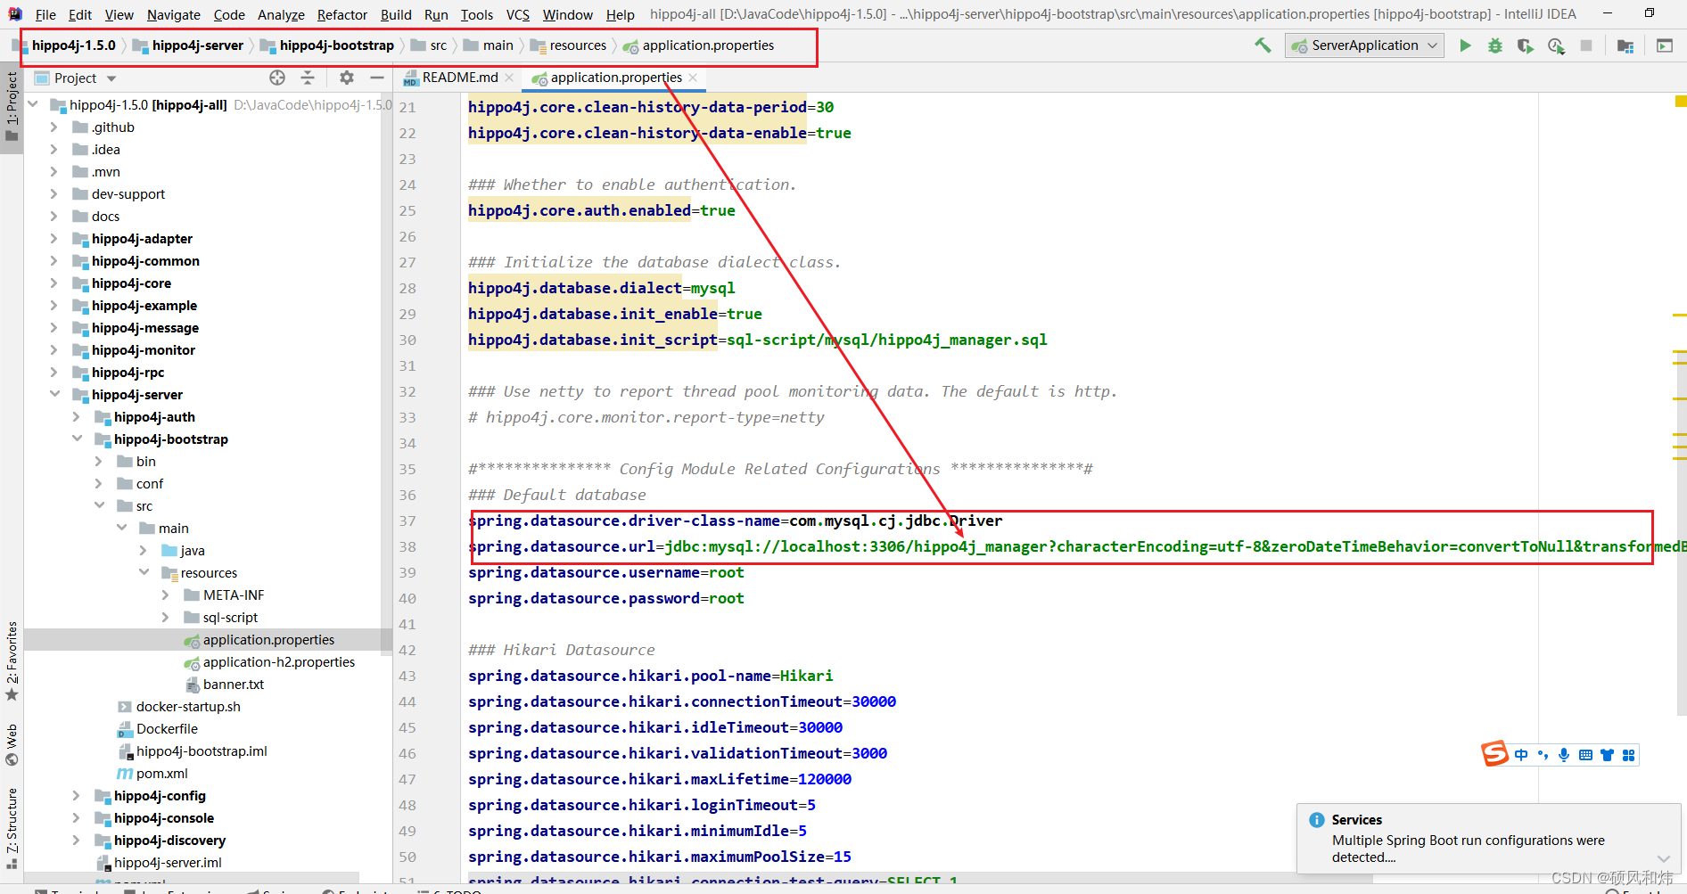Viewport: 1687px width, 894px height.
Task: Click the yellow inspection indicator at editor top-right
Action: (x=1681, y=101)
